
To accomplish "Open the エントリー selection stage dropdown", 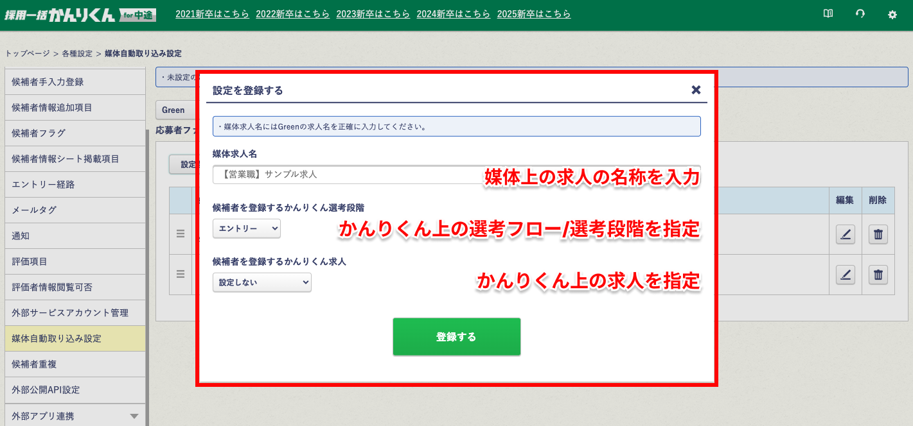I will point(247,228).
